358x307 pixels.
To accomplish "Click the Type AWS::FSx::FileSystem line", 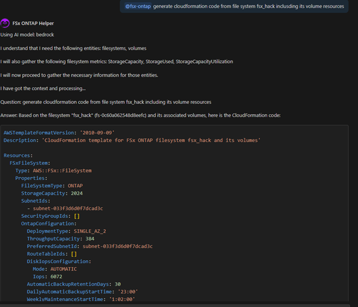I will tap(54, 170).
